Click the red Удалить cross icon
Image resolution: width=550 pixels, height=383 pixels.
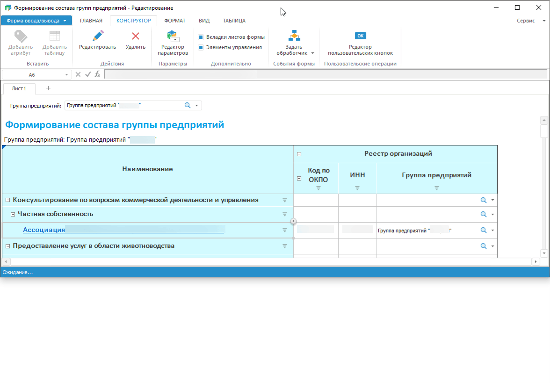pyautogui.click(x=136, y=36)
